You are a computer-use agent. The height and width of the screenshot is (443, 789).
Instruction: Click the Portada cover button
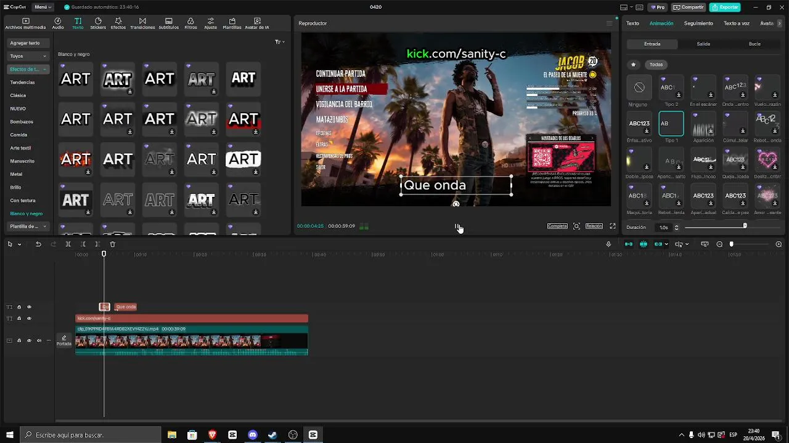click(64, 340)
